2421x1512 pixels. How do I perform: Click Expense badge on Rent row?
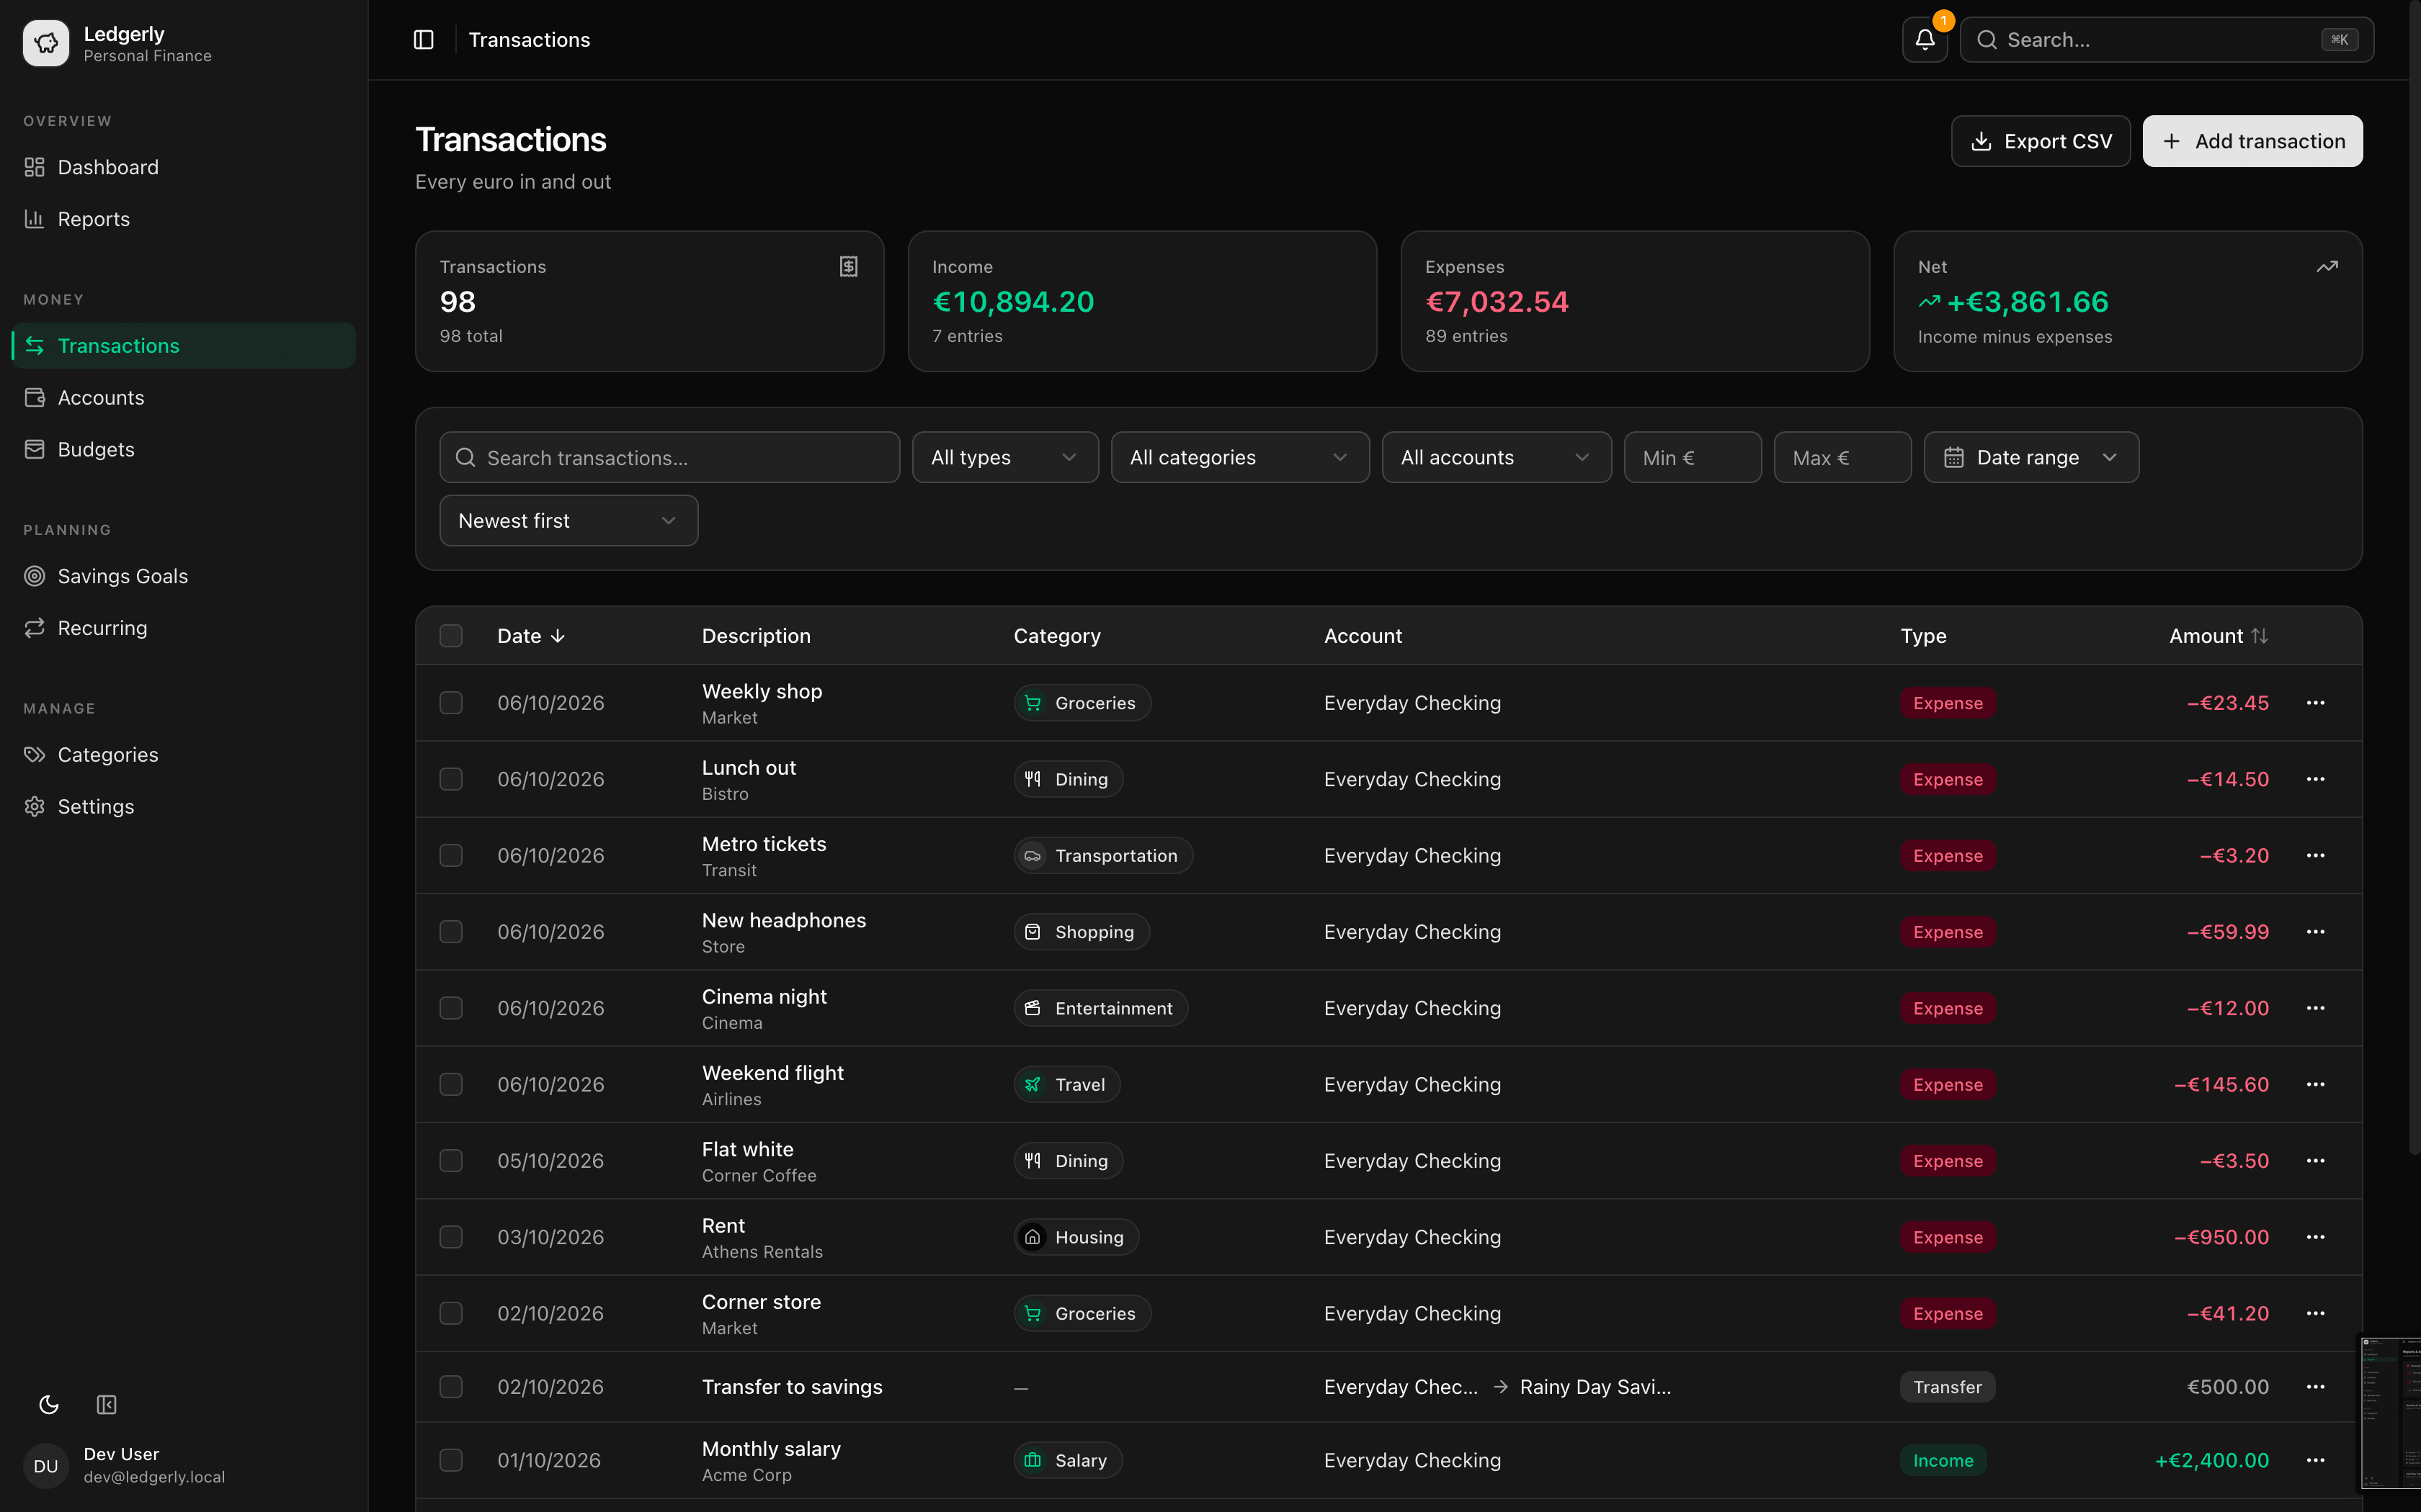coord(1947,1237)
